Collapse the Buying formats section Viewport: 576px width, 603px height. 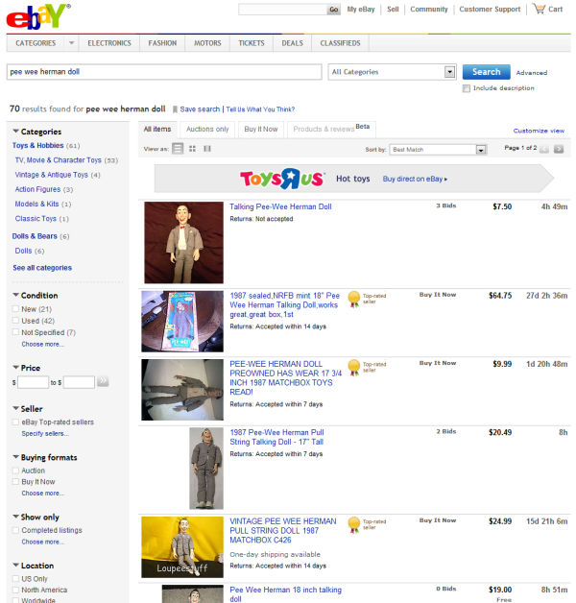(15, 457)
